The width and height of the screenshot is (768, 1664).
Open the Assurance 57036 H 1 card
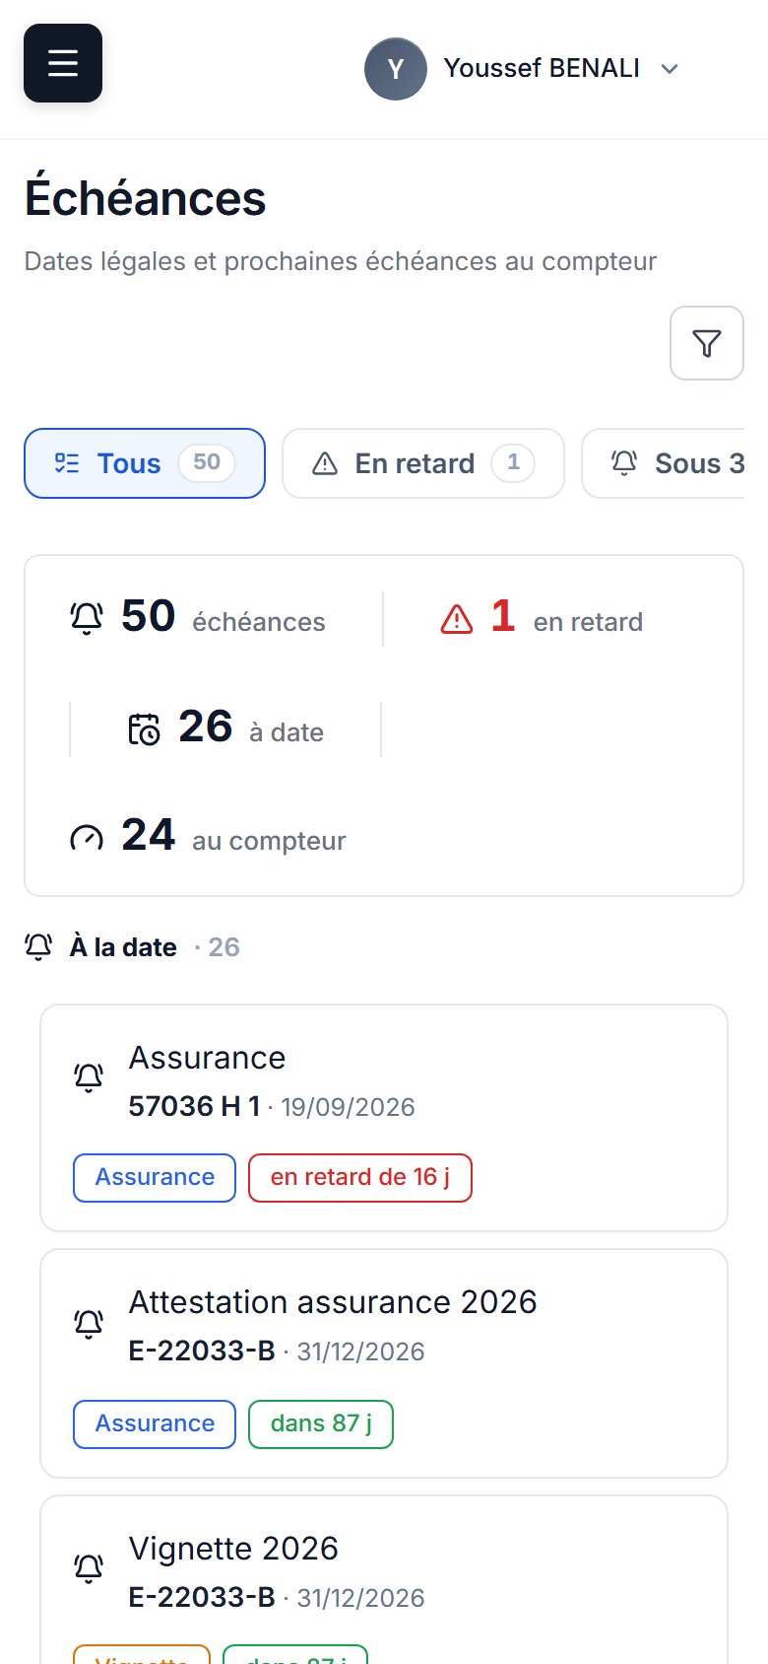[384, 1118]
